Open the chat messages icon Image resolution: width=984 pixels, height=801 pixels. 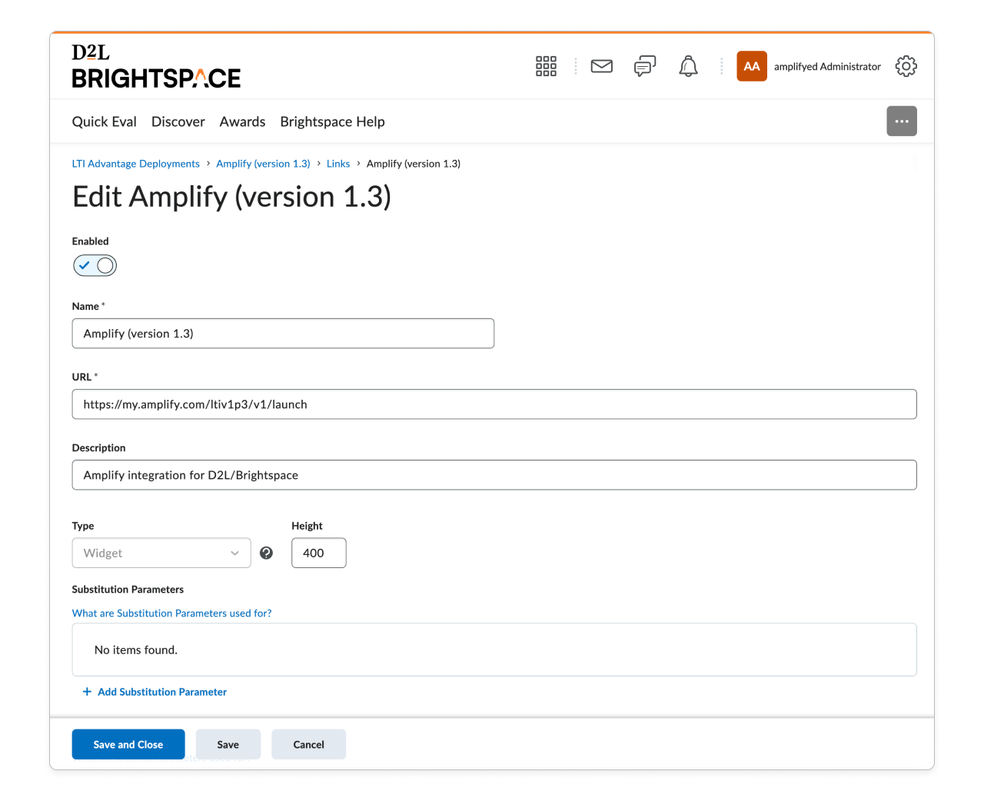pyautogui.click(x=644, y=66)
